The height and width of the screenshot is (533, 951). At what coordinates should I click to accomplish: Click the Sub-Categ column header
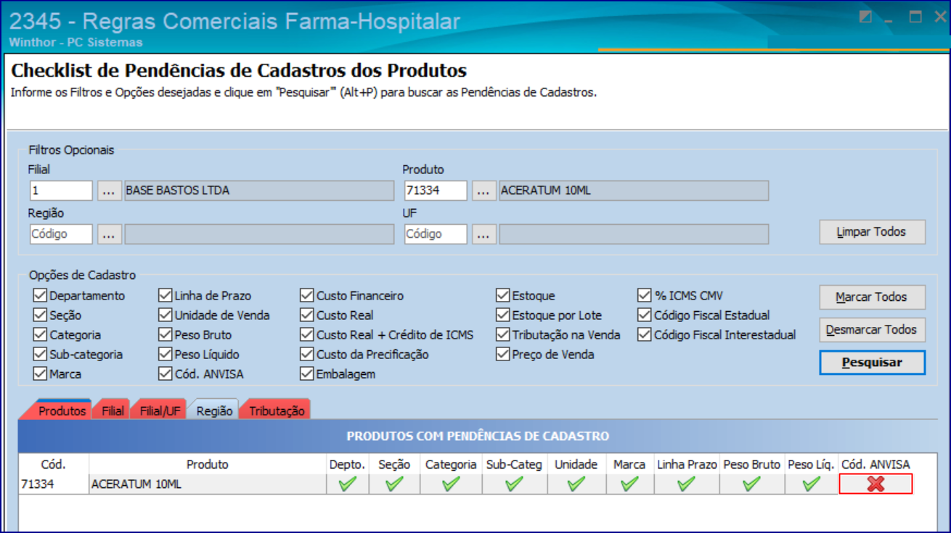tap(514, 465)
